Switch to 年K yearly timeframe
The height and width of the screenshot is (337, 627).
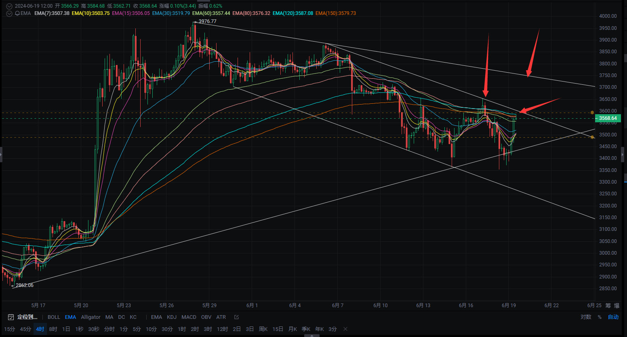coord(320,329)
